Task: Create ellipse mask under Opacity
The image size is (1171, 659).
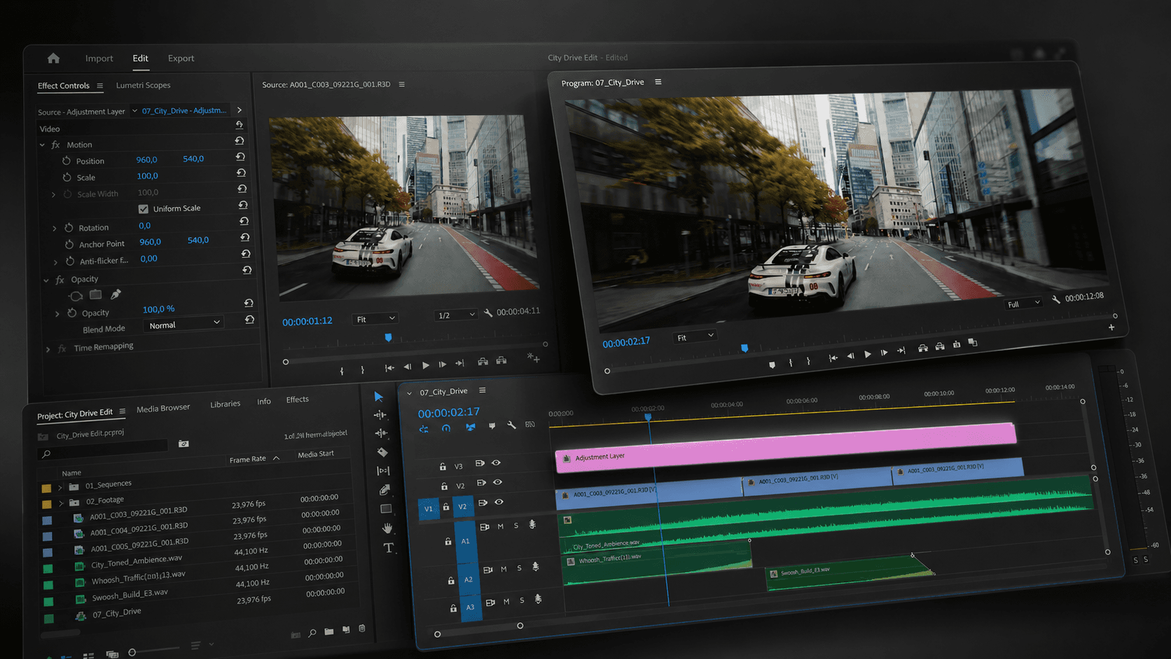Action: tap(76, 296)
